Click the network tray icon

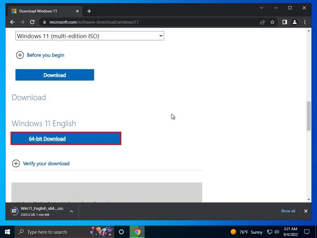(x=270, y=232)
